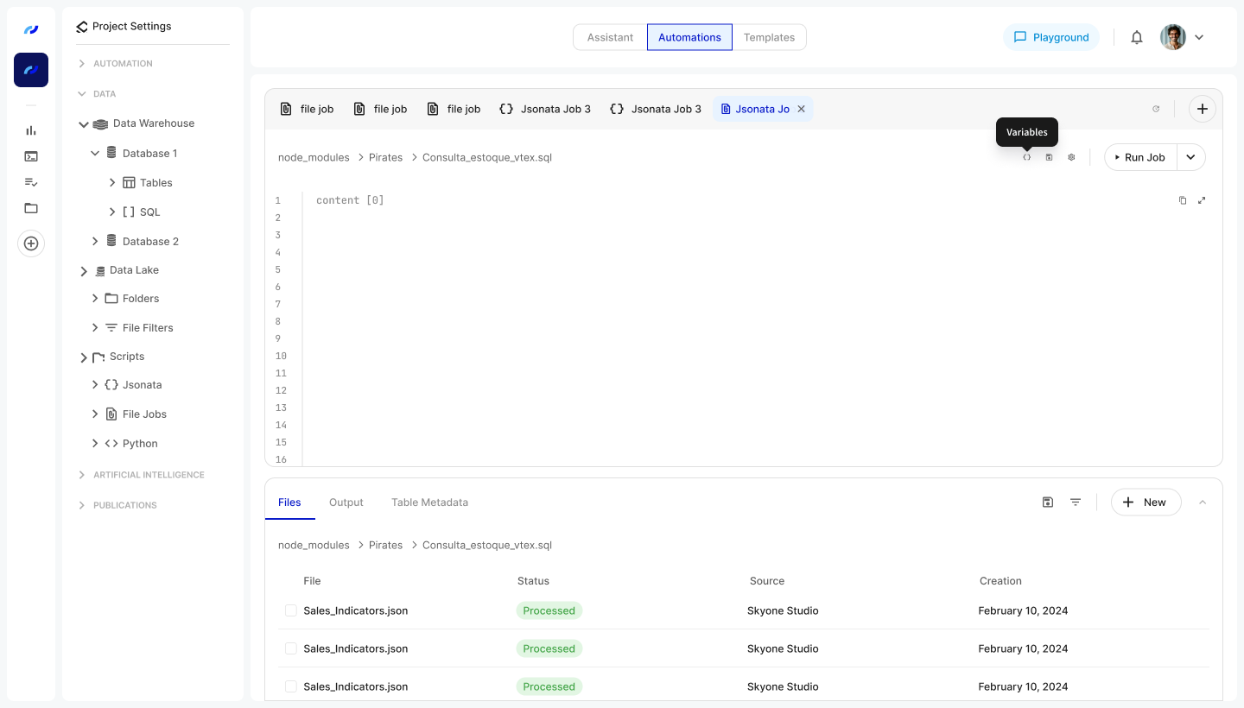Save the Consulta_estoque_vtex.sql job

coord(1049,157)
